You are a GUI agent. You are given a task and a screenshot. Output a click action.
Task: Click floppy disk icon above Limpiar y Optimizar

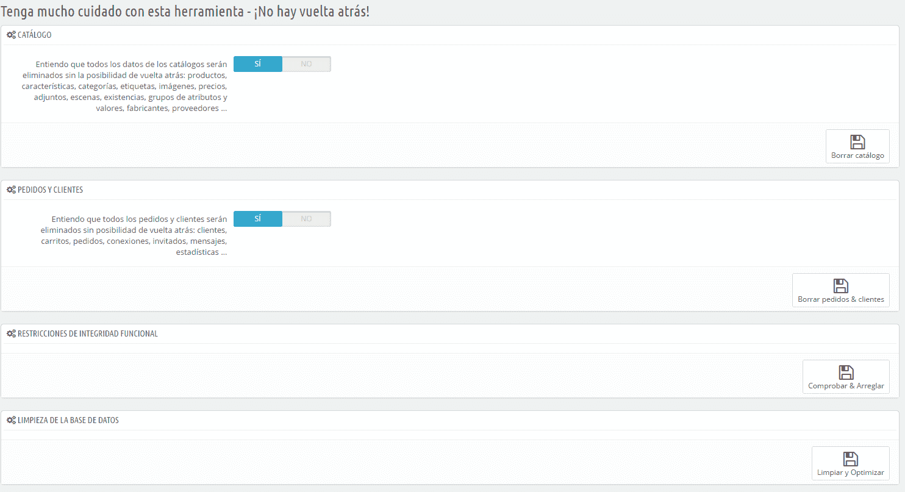850,459
